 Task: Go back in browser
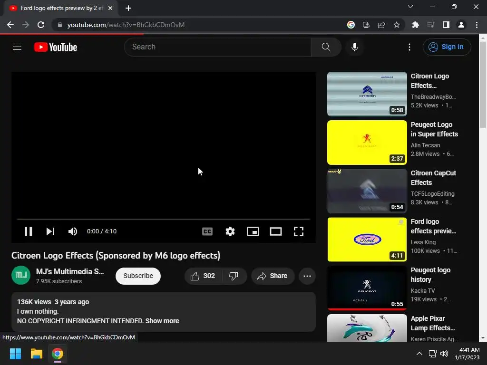pos(10,25)
